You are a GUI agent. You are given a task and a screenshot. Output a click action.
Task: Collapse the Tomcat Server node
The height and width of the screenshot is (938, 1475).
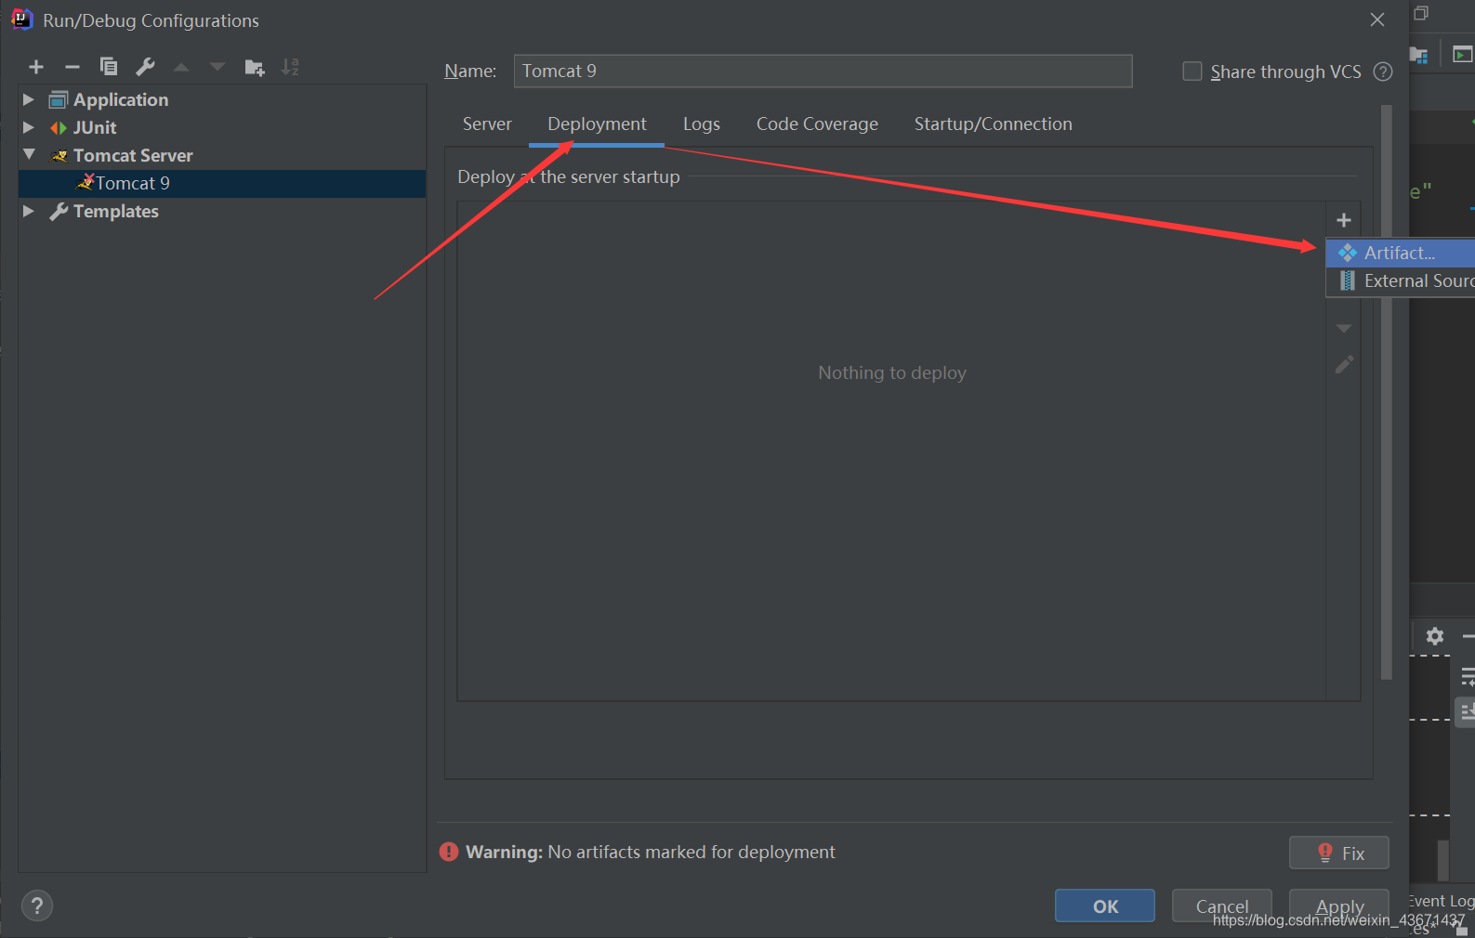click(x=29, y=154)
